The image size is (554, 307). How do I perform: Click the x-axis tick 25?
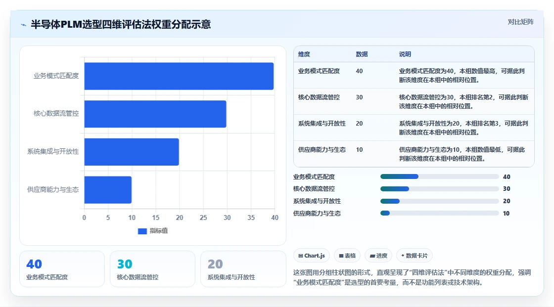(203, 218)
